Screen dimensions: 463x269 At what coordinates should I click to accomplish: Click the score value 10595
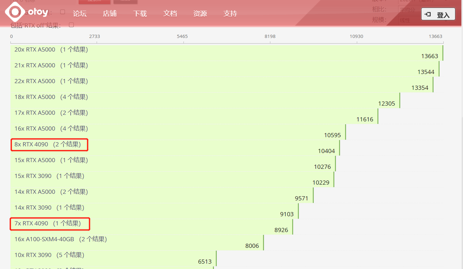[332, 135]
